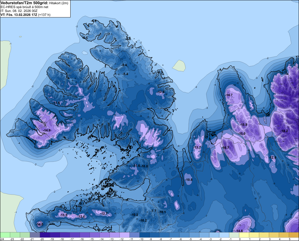Select the -10.8 temperature label
The height and width of the screenshot is (241, 299).
point(189,180)
